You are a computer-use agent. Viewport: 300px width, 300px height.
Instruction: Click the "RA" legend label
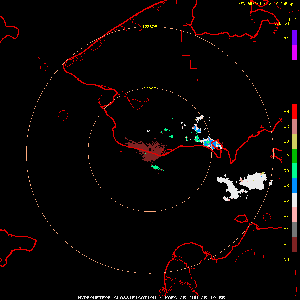pos(286,171)
